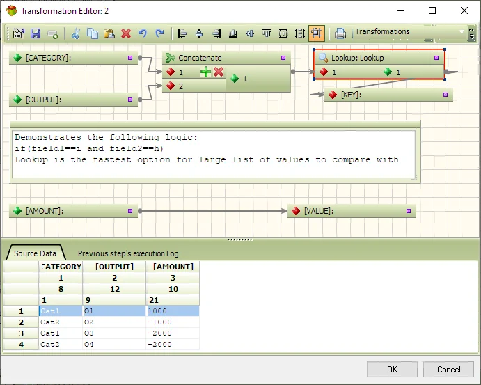This screenshot has height=385, width=481.
Task: Click the Undo arrow icon
Action: click(142, 33)
